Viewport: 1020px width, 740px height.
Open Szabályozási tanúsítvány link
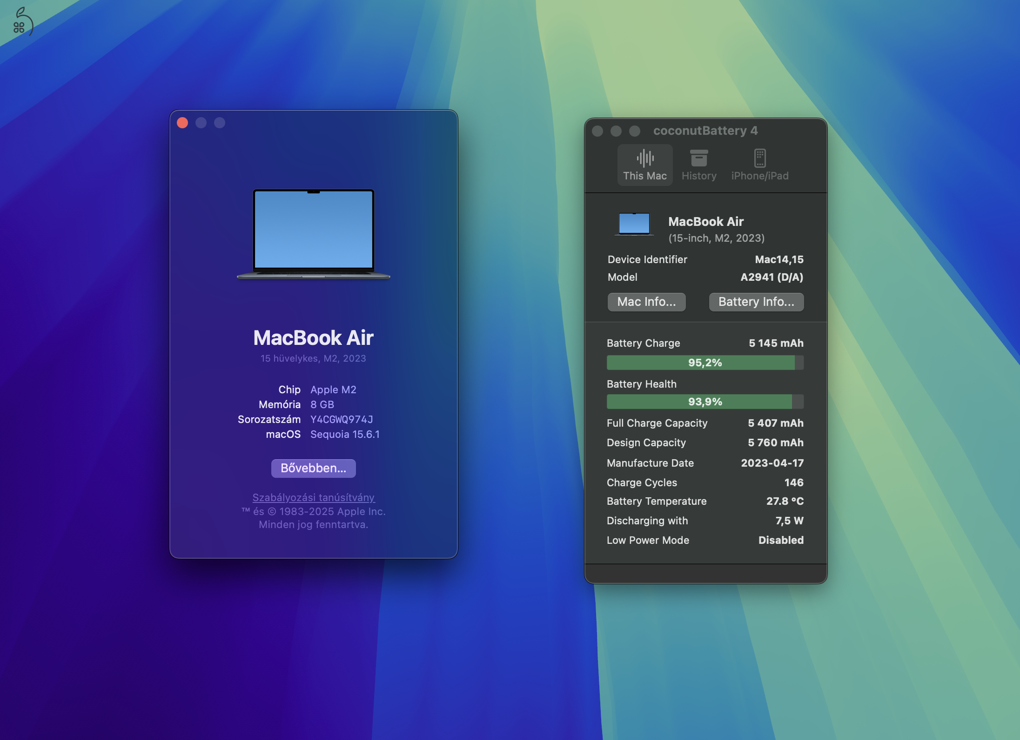coord(314,497)
